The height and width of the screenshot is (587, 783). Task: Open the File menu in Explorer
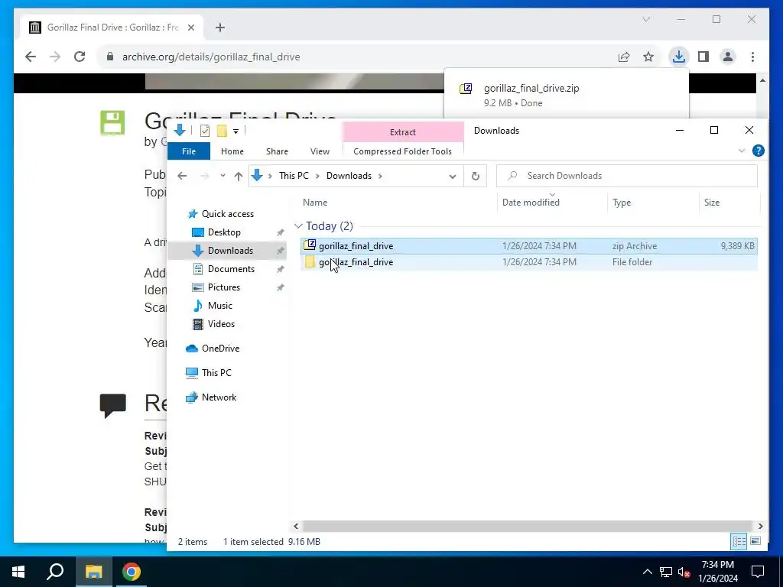[x=189, y=151]
